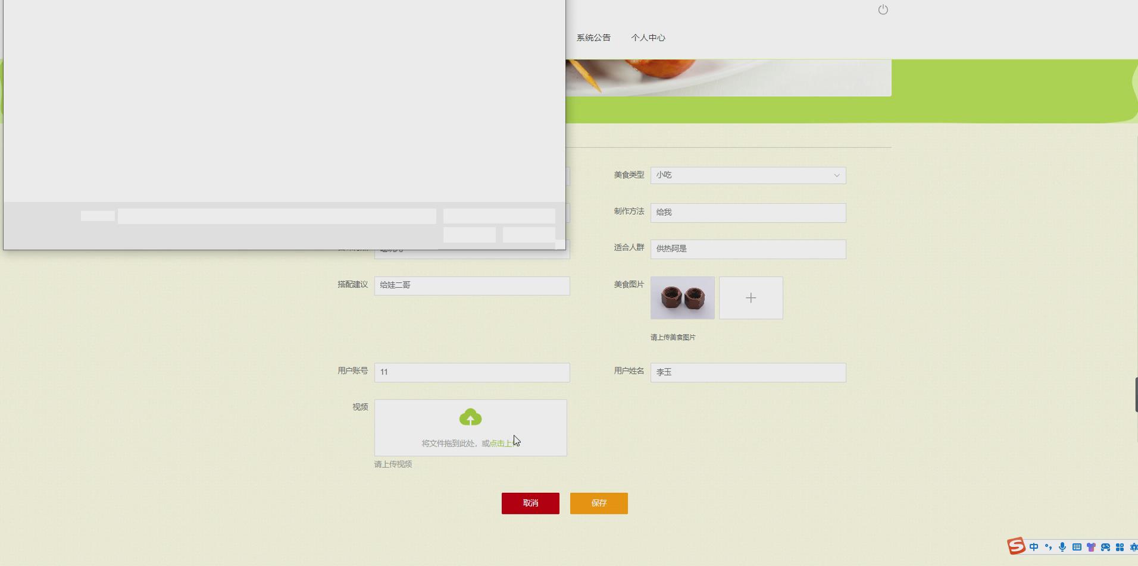Open the Sogou soft keyboard
The image size is (1138, 566).
1076,547
